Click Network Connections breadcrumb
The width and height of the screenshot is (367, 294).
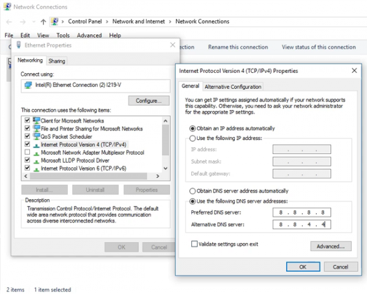(x=202, y=21)
